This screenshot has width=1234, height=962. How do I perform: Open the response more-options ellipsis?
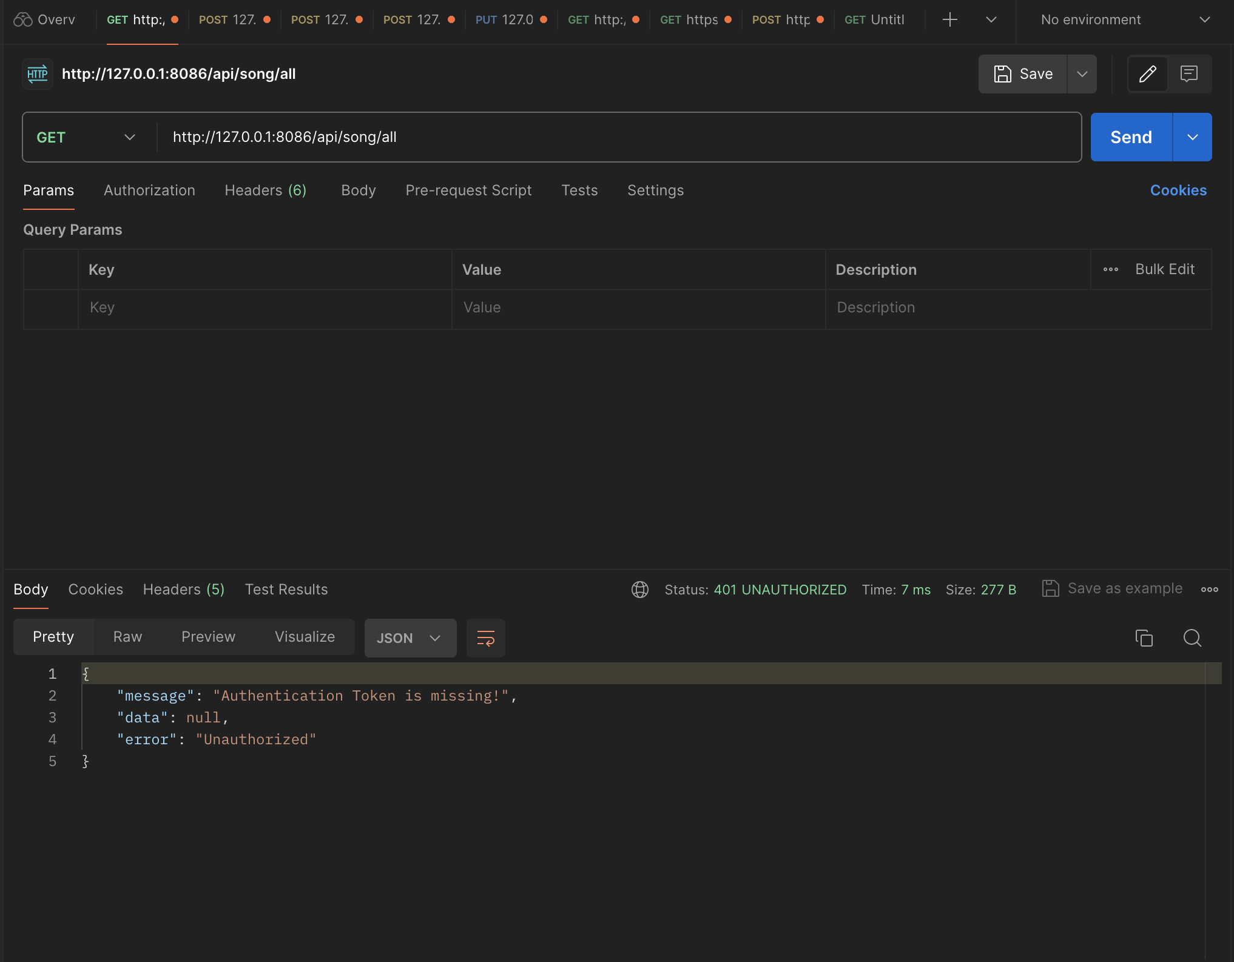pos(1209,590)
